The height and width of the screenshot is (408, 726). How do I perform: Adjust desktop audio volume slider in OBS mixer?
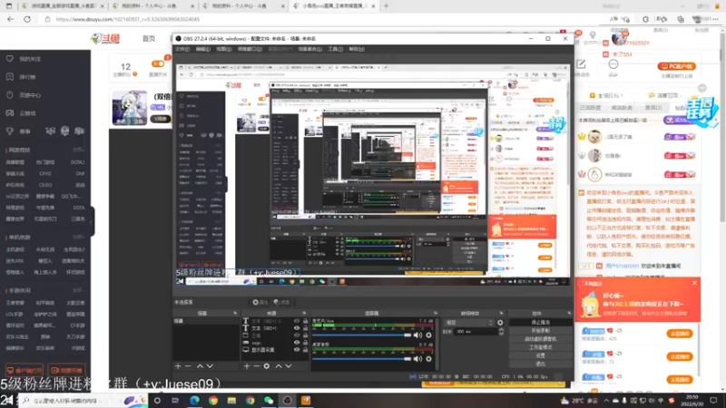(361, 358)
